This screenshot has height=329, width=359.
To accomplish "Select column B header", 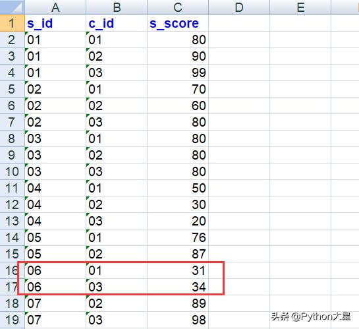I will point(117,7).
